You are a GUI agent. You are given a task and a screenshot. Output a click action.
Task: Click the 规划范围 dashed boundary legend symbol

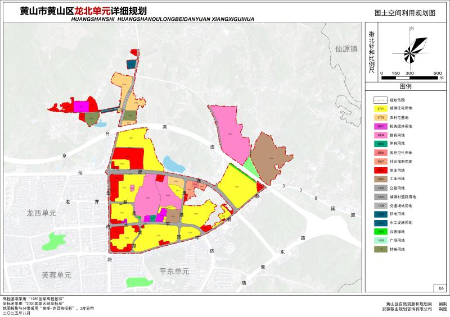pyautogui.click(x=381, y=99)
